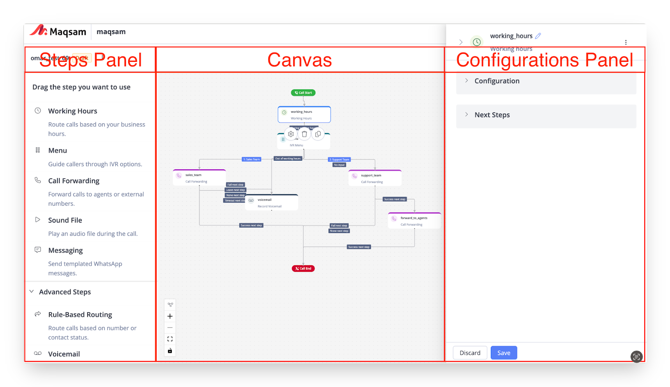Click the Save button

504,353
